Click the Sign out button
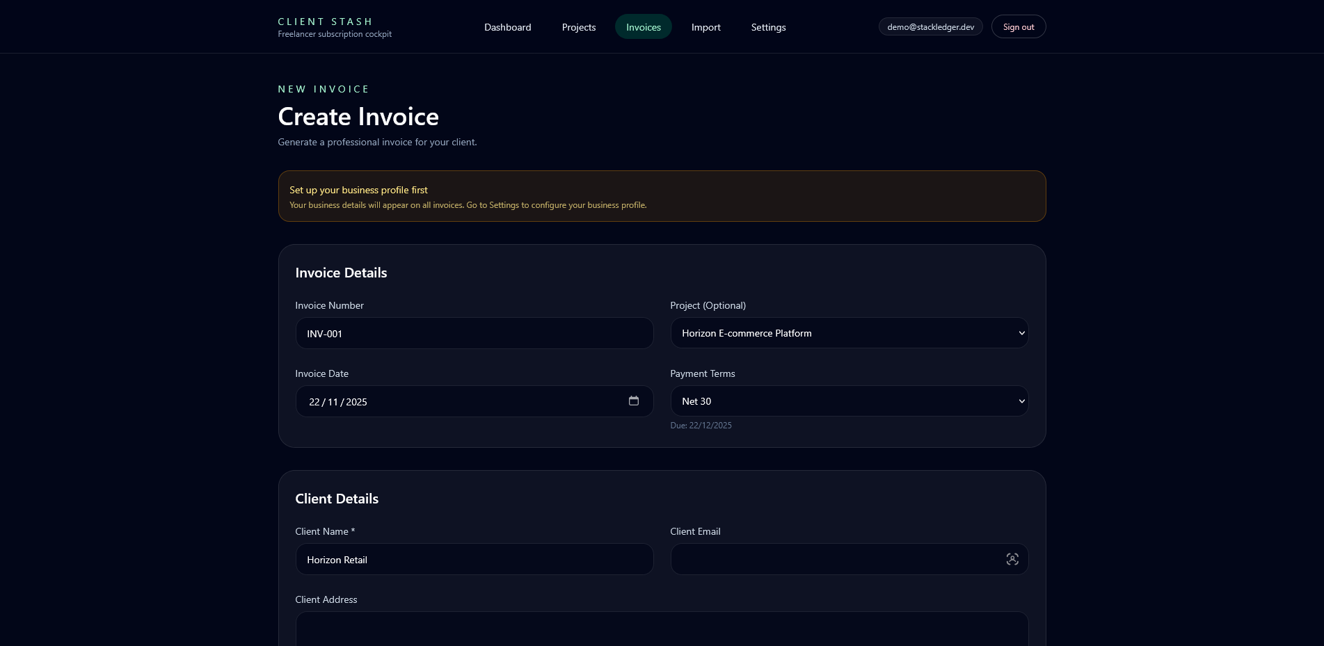The image size is (1324, 646). [x=1018, y=26]
